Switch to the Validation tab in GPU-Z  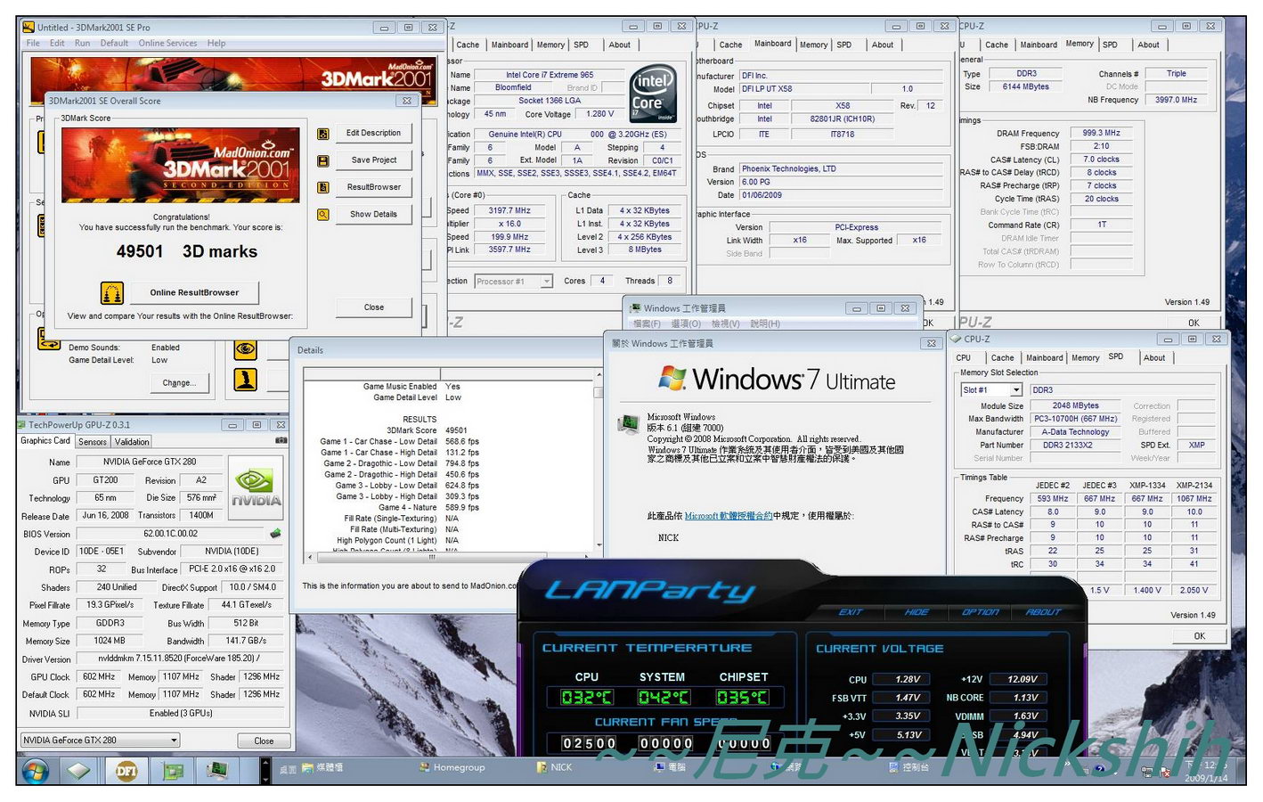pyautogui.click(x=132, y=442)
